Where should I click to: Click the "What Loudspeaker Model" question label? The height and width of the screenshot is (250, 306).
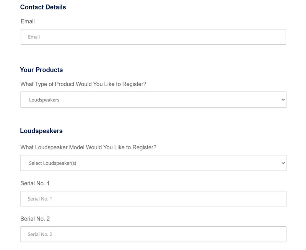point(88,147)
